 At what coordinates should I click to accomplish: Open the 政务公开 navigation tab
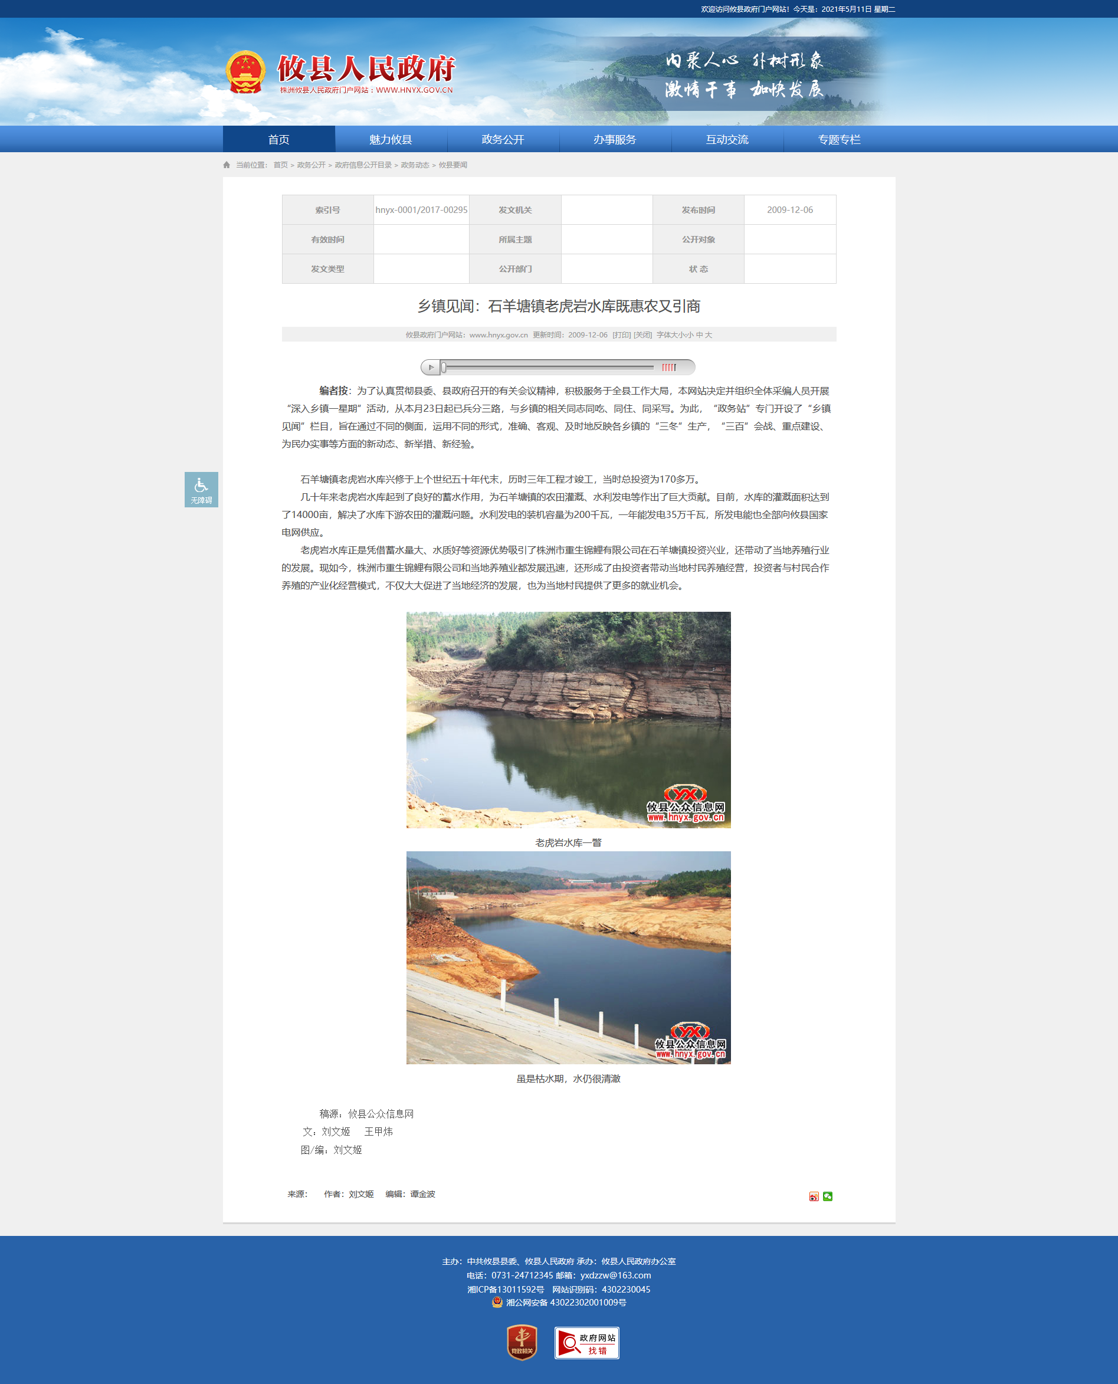click(502, 140)
